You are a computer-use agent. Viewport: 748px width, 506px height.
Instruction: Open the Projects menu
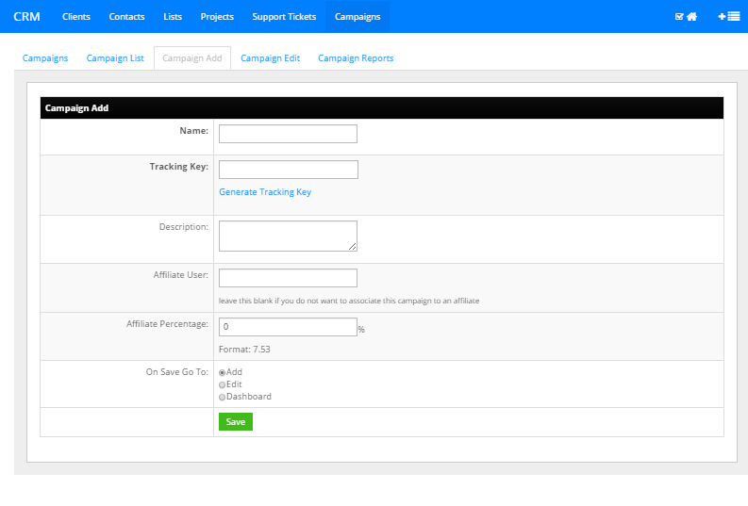click(217, 17)
